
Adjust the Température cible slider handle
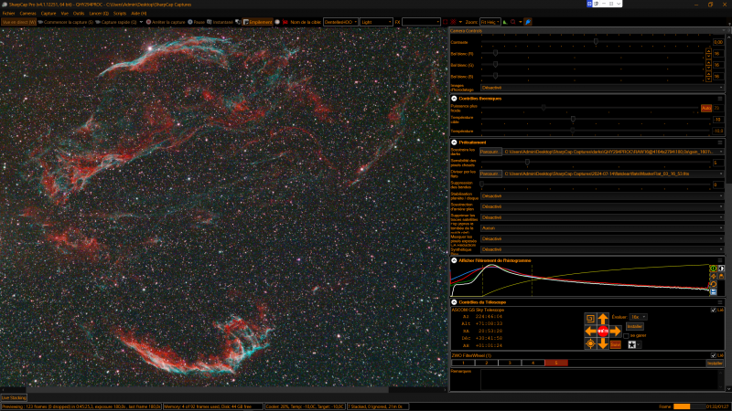click(x=573, y=120)
